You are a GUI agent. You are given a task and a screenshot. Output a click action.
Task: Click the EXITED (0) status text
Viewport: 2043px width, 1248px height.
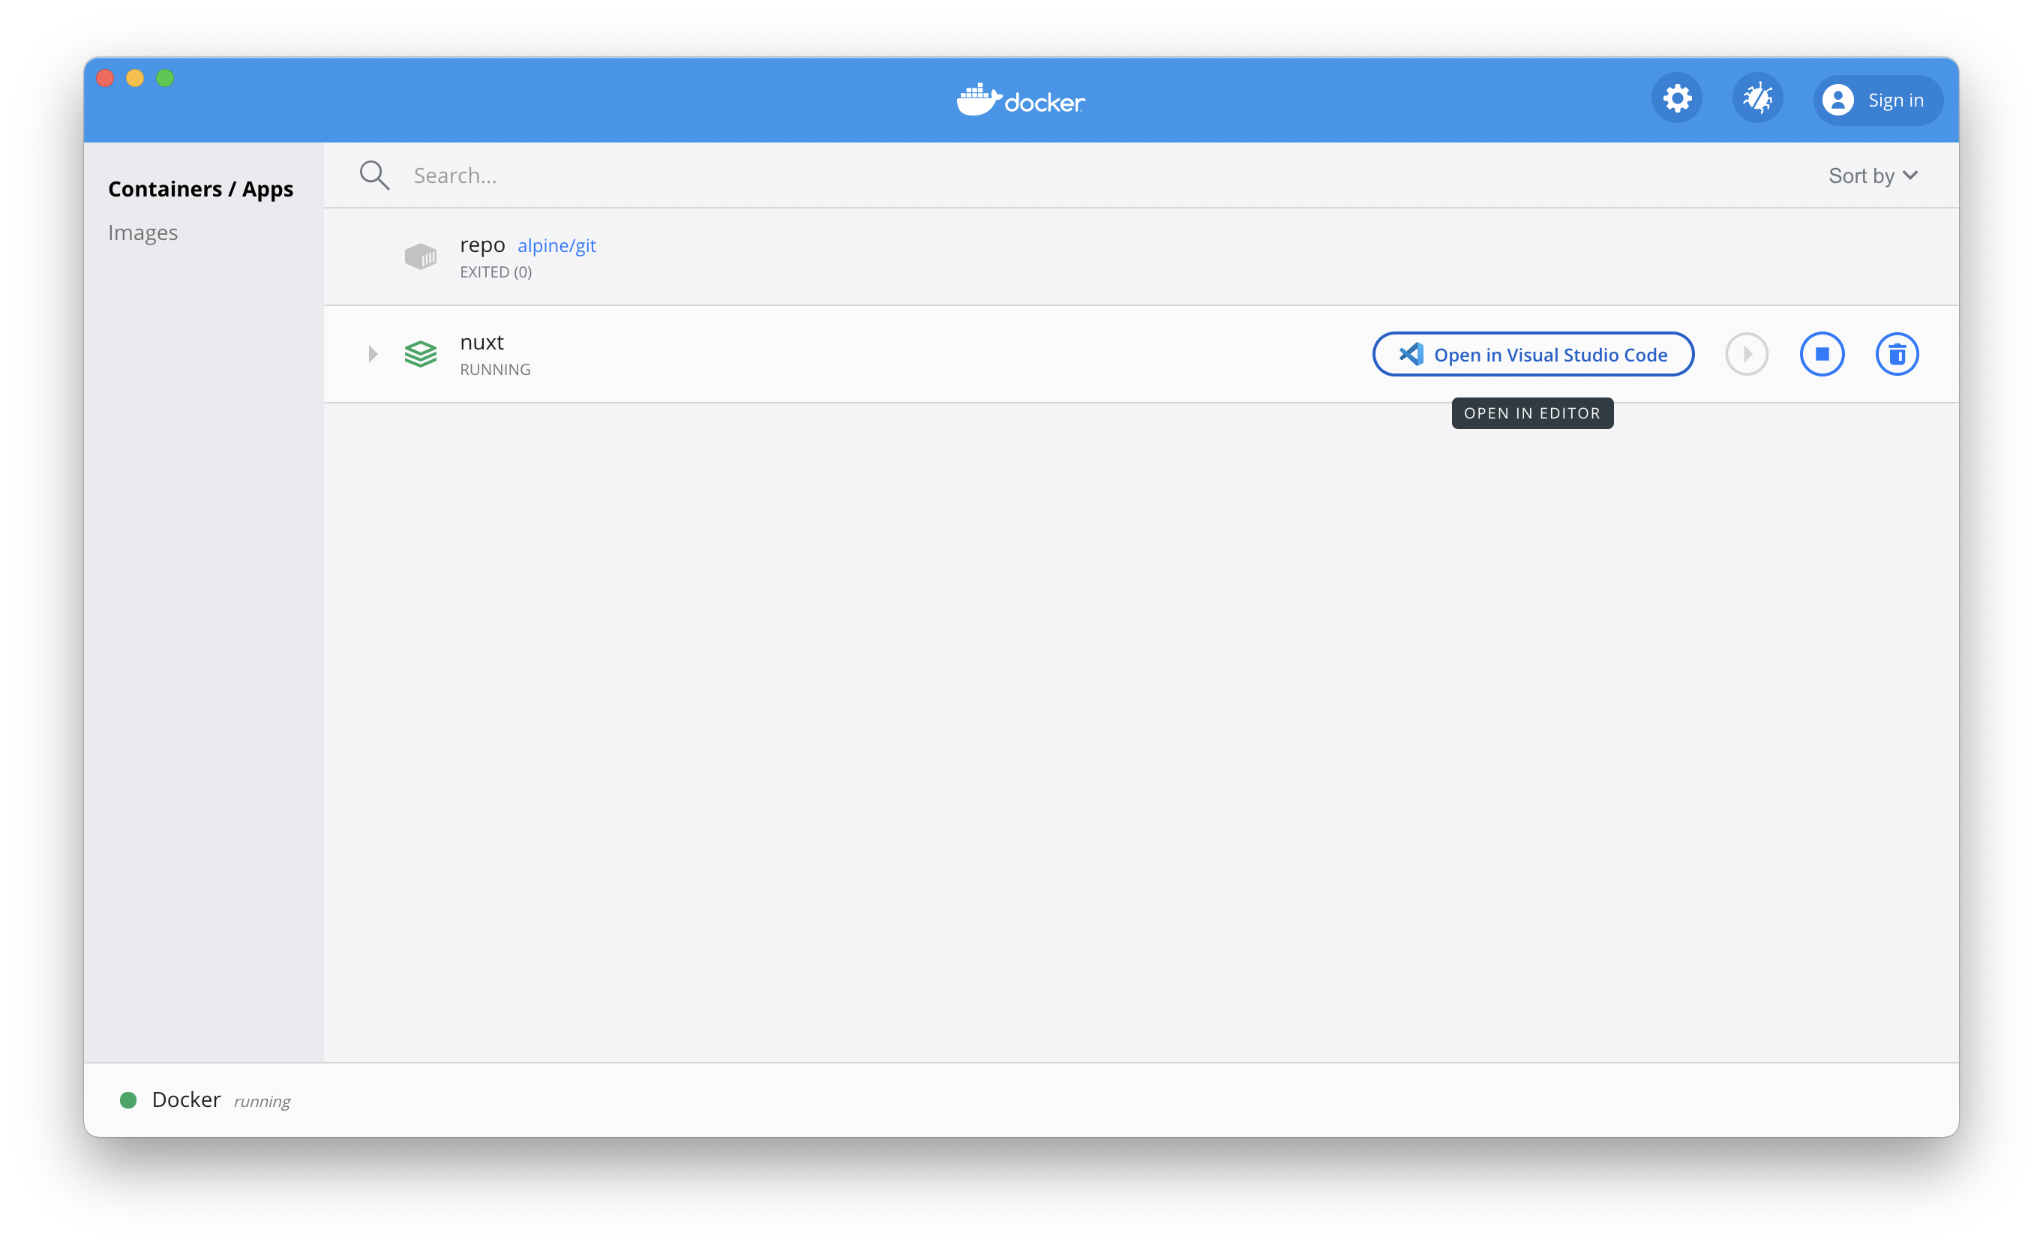496,272
